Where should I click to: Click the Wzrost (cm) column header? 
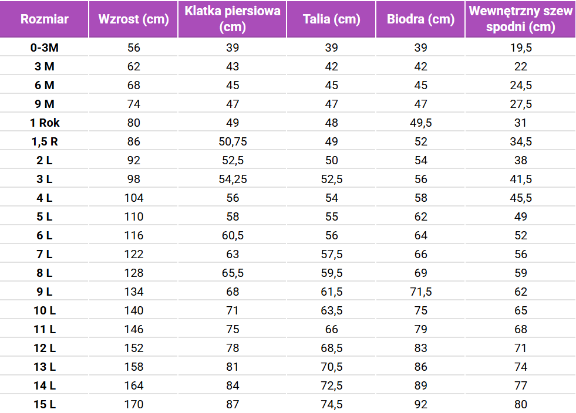[x=133, y=19]
